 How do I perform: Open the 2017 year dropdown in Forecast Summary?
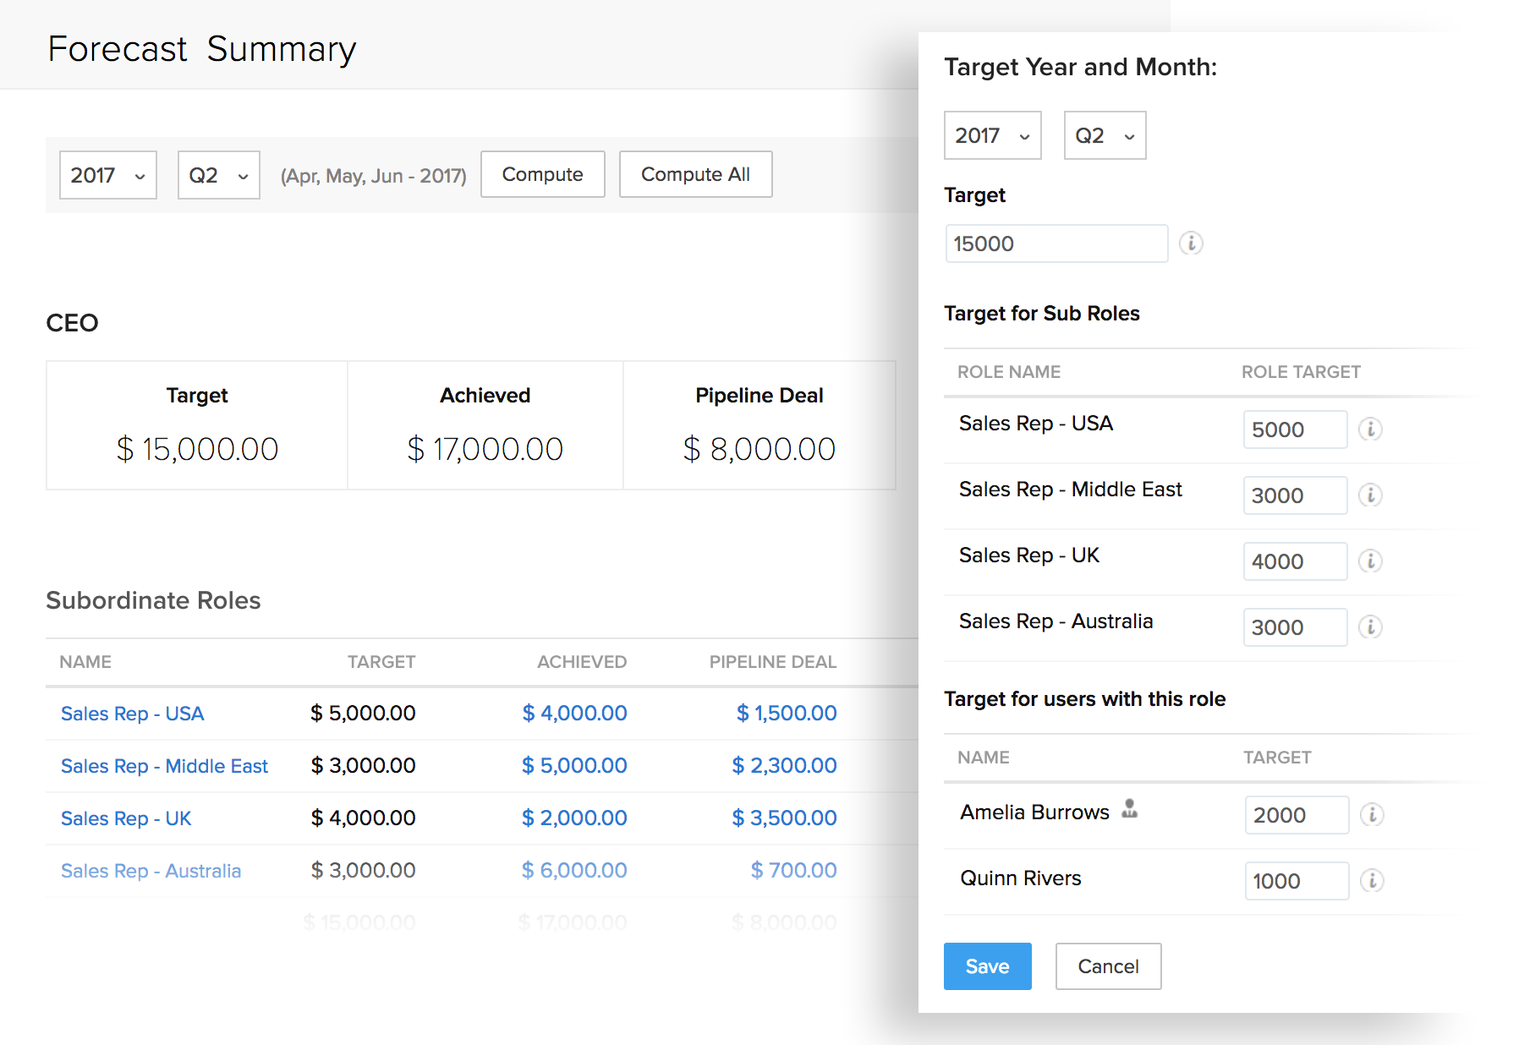point(108,176)
